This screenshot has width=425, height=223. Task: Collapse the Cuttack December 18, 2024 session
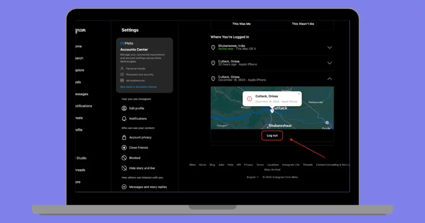[330, 79]
